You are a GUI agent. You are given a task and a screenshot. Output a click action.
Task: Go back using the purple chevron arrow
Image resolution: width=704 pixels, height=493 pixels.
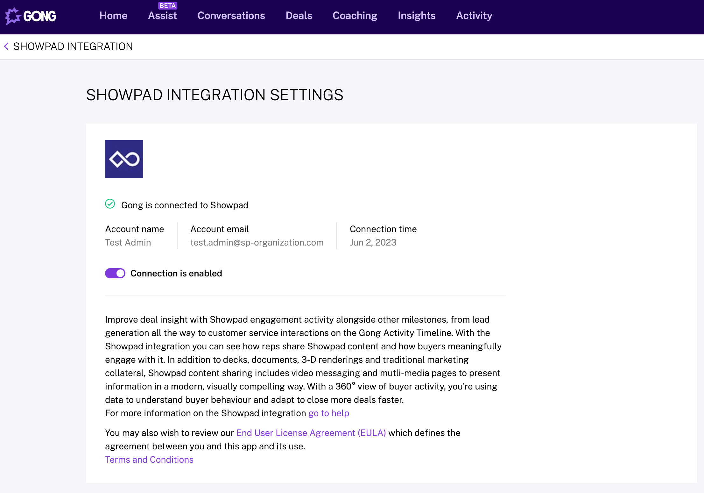tap(6, 46)
